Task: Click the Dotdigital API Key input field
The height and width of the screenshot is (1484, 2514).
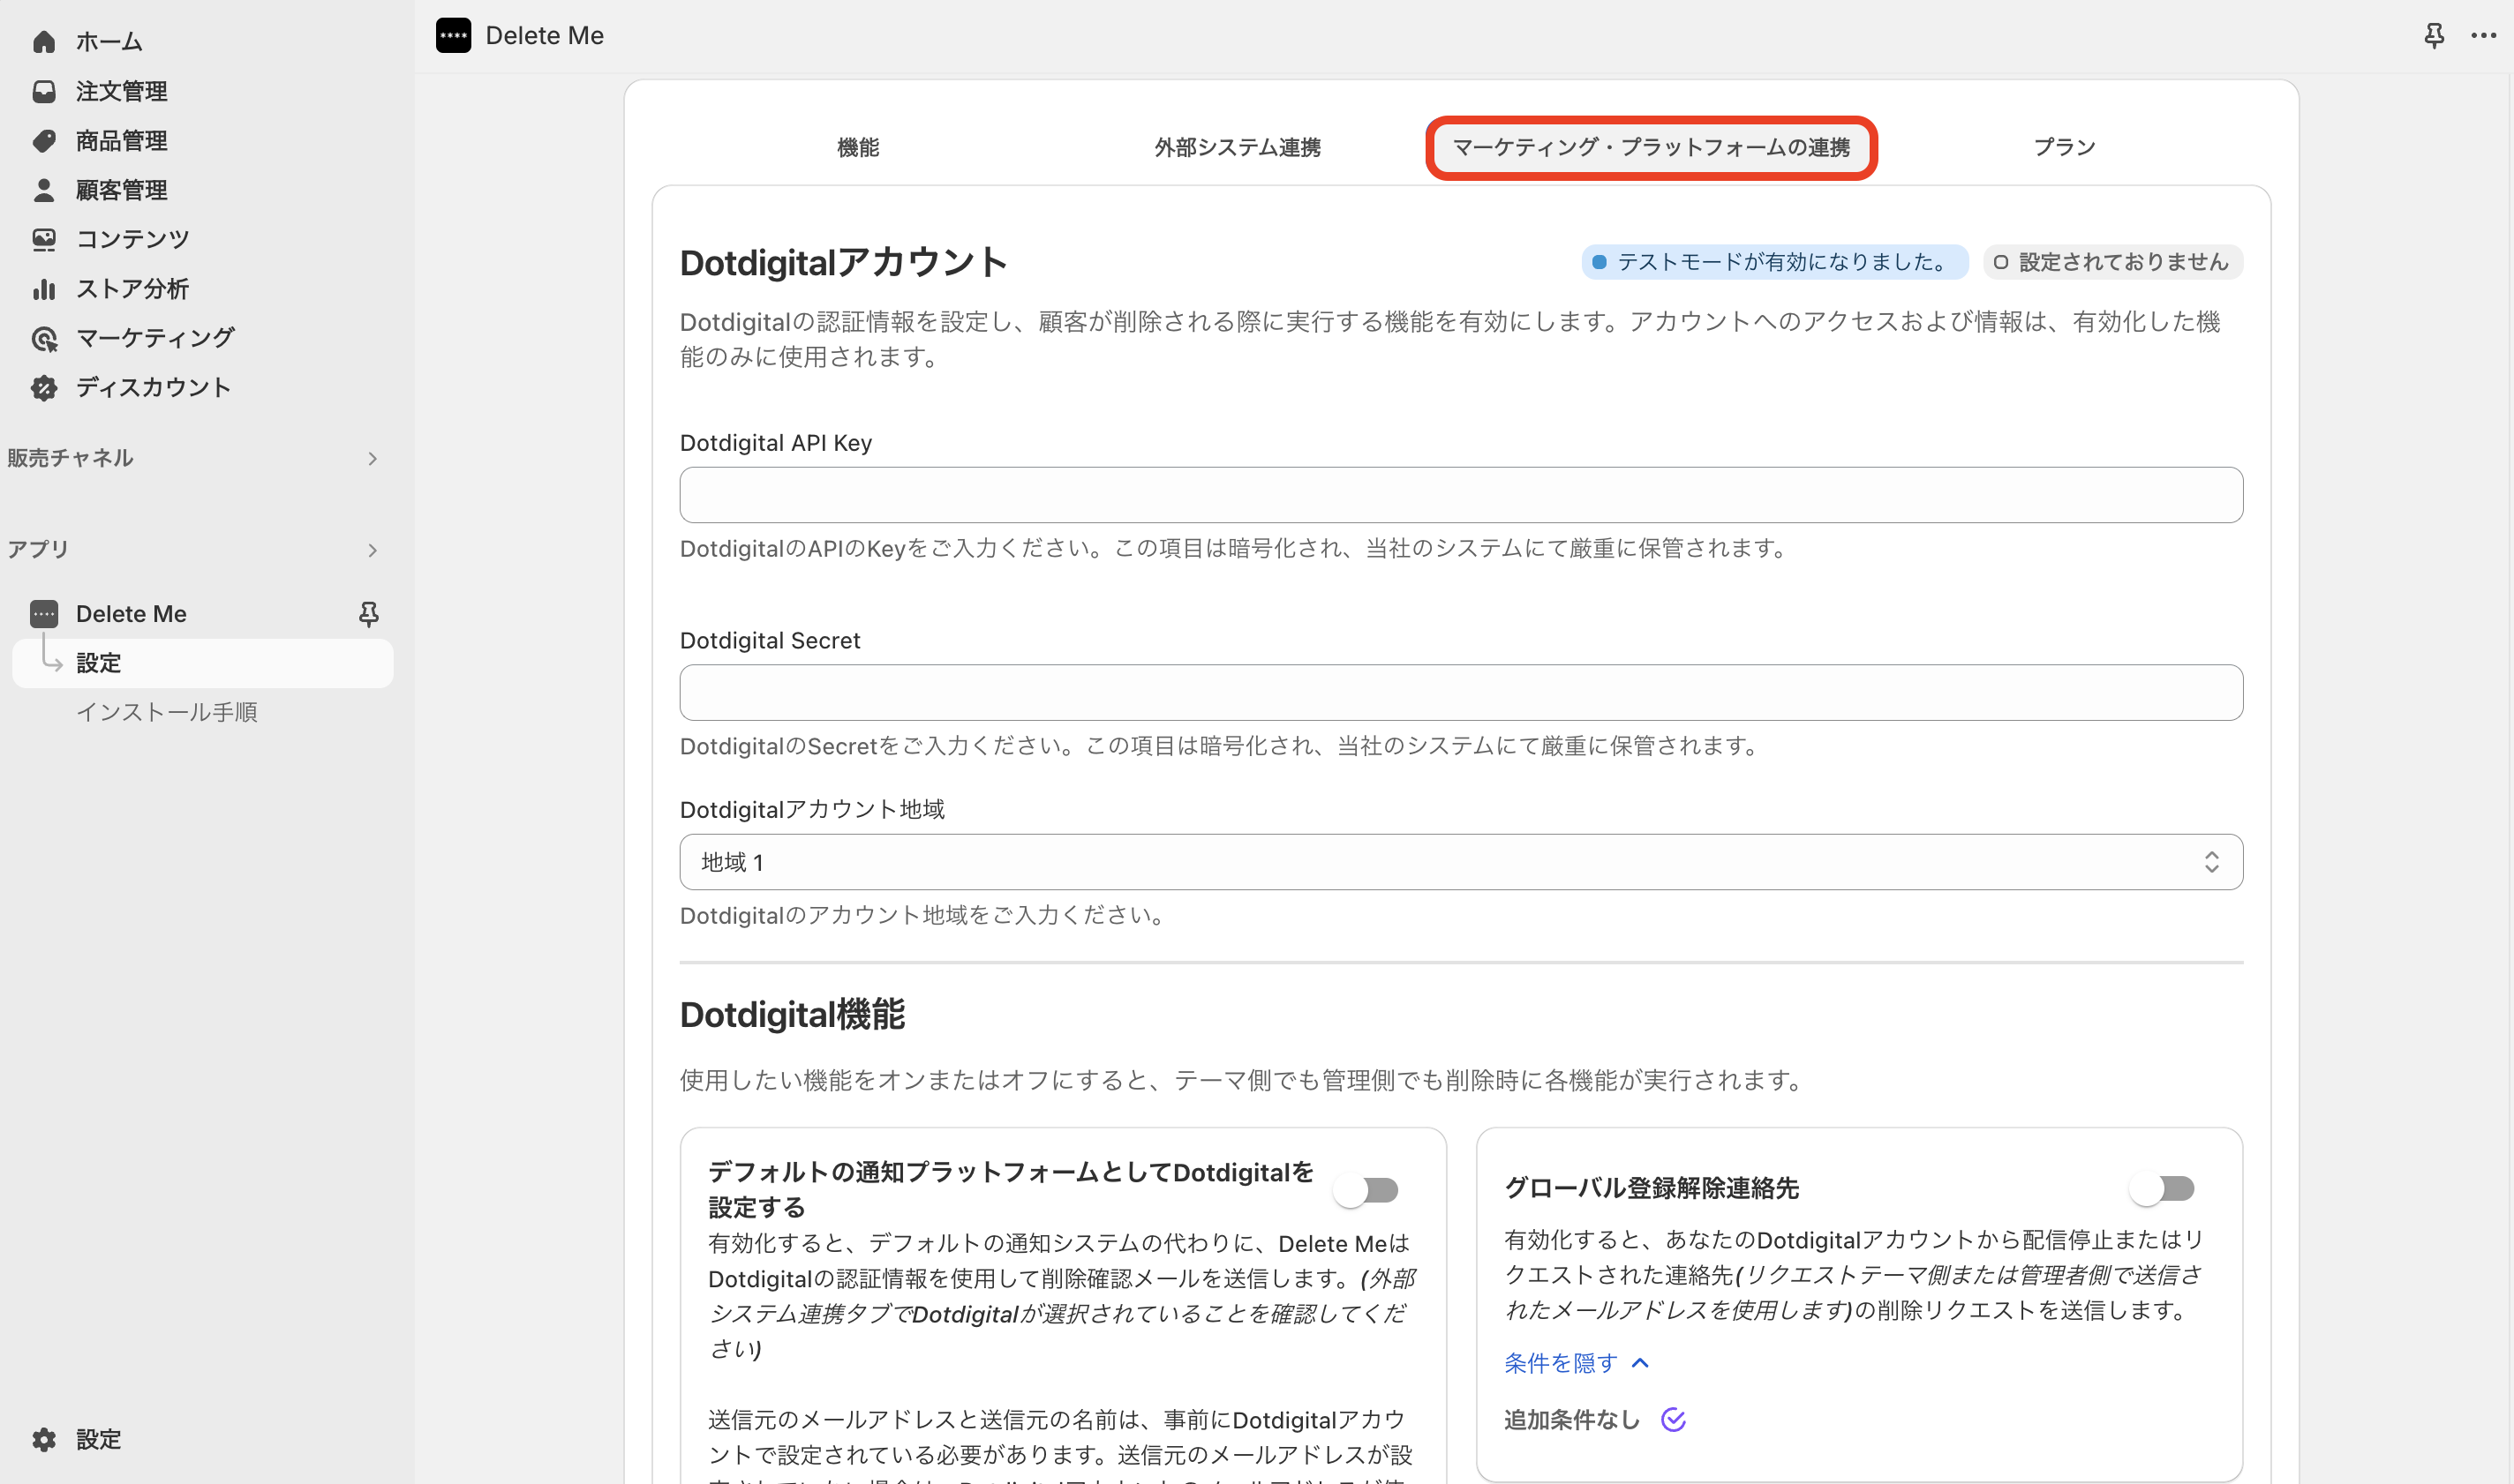Action: point(1461,495)
